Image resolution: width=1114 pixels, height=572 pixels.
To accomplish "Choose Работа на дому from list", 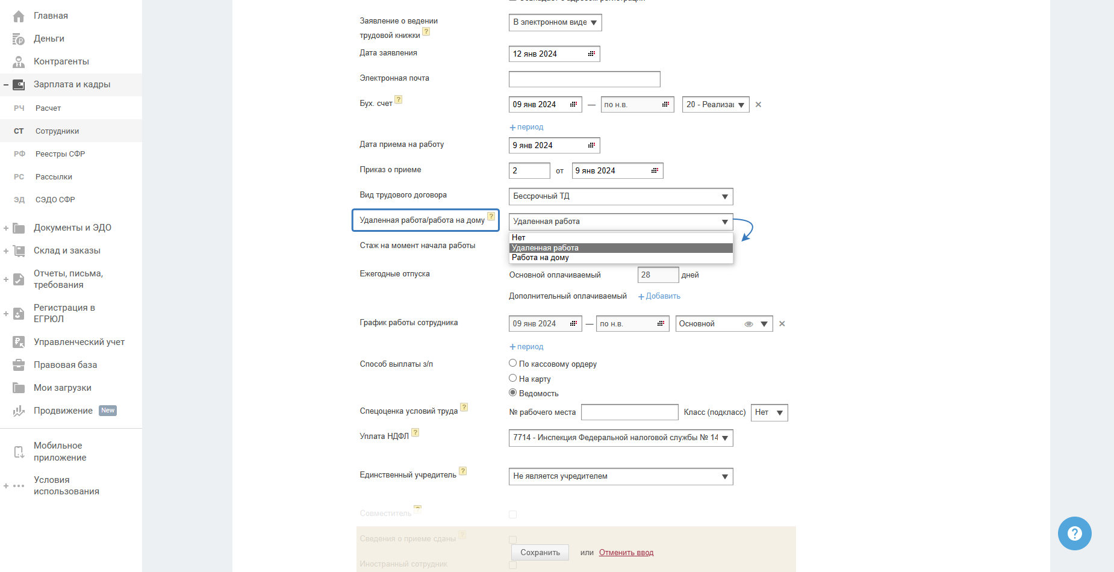I will pos(540,258).
